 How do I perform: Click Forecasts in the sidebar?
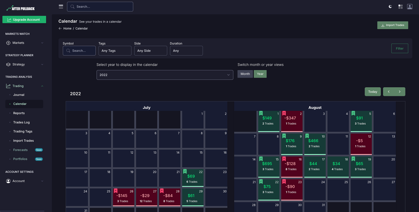click(x=21, y=150)
